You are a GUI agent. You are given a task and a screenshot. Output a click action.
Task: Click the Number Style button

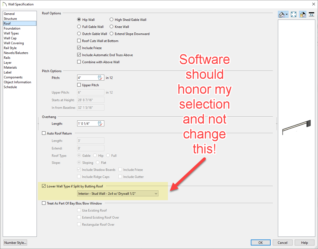(15, 243)
